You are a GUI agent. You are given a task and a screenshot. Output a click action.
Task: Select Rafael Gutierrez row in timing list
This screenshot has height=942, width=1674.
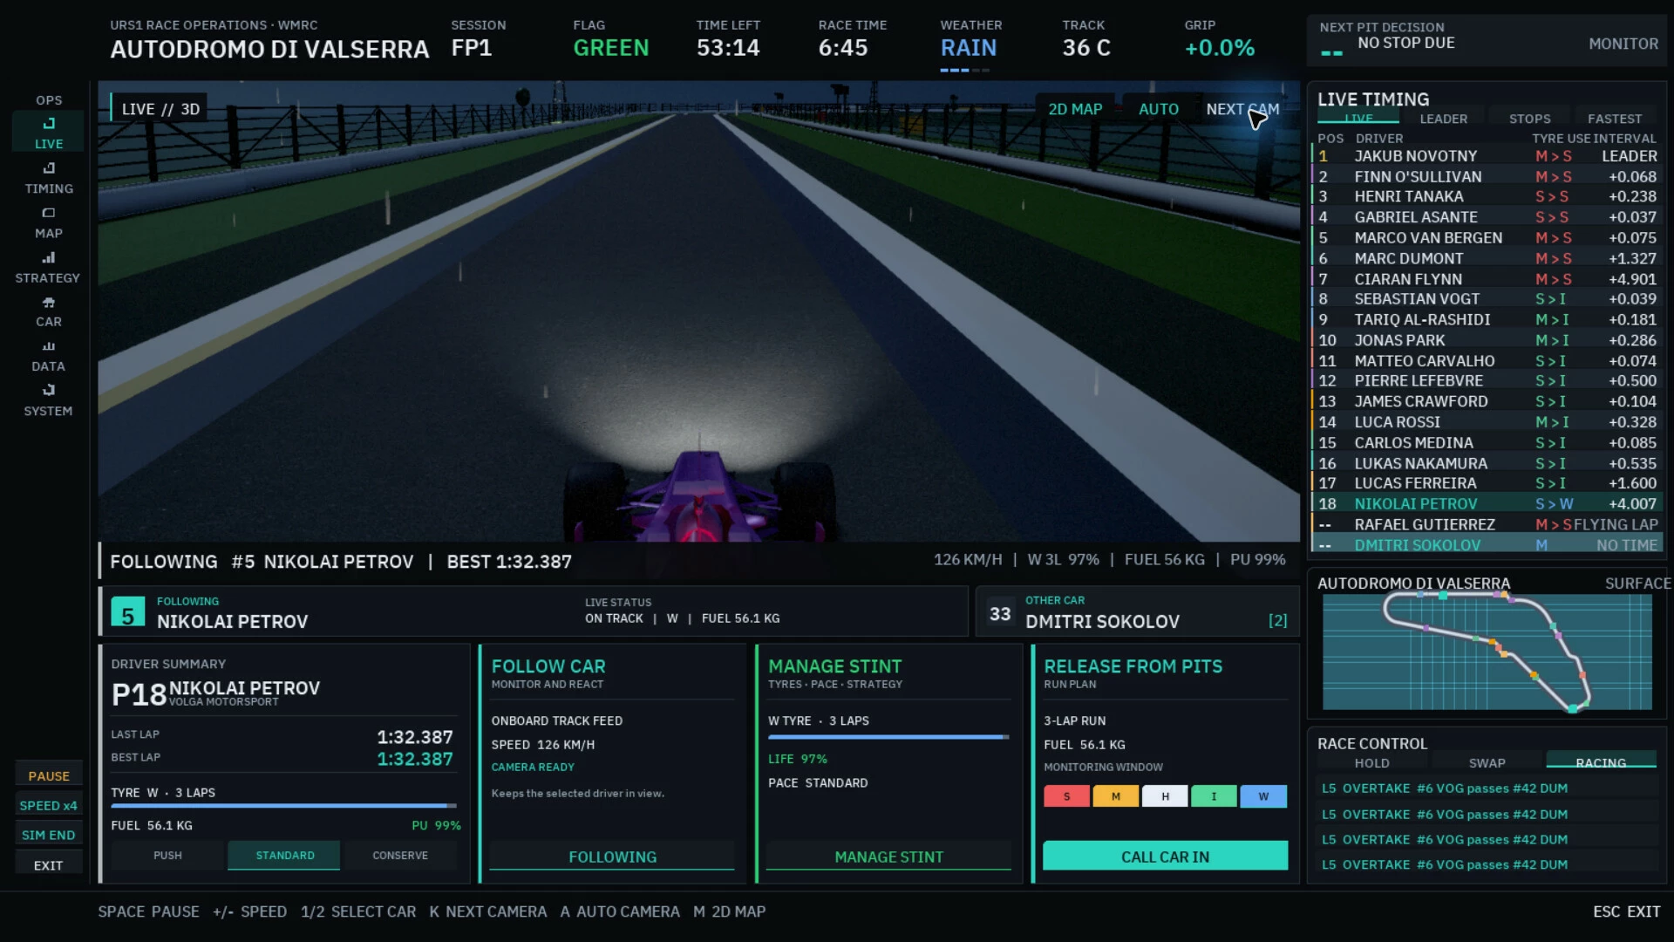point(1487,524)
